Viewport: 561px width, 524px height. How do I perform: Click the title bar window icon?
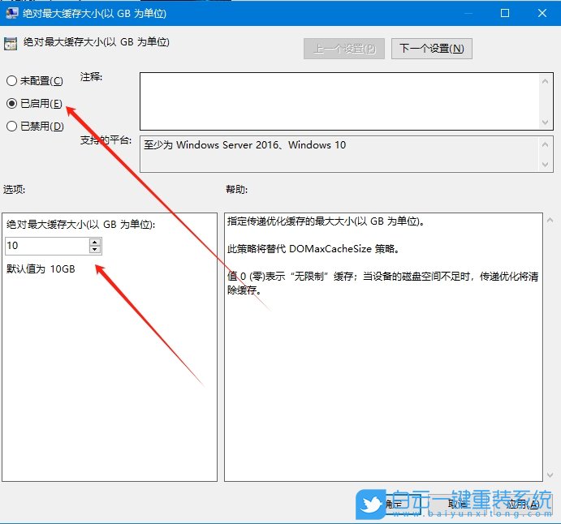[12, 13]
